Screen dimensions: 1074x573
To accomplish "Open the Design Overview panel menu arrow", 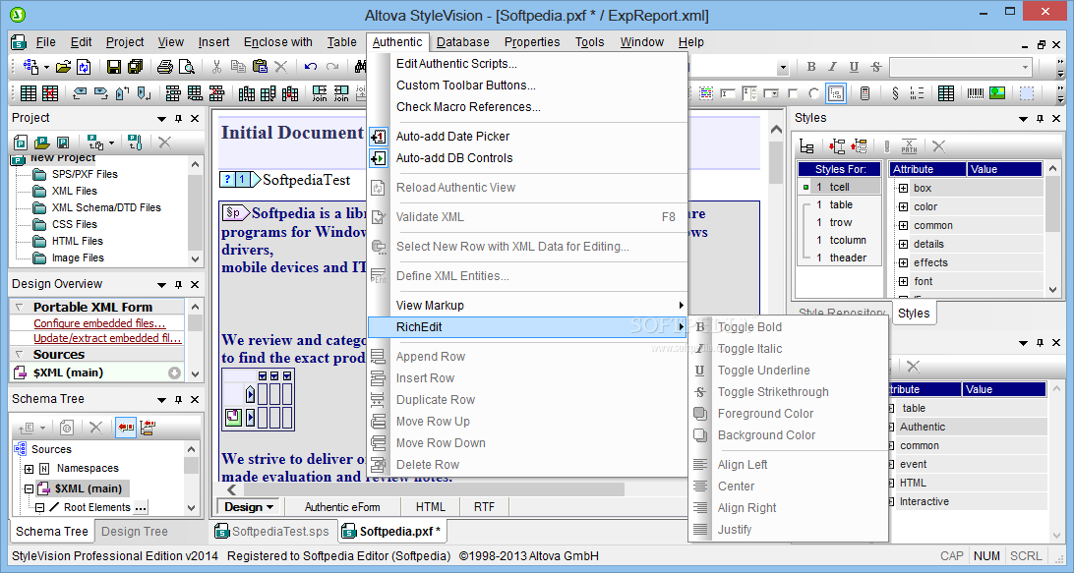I will coord(161,285).
